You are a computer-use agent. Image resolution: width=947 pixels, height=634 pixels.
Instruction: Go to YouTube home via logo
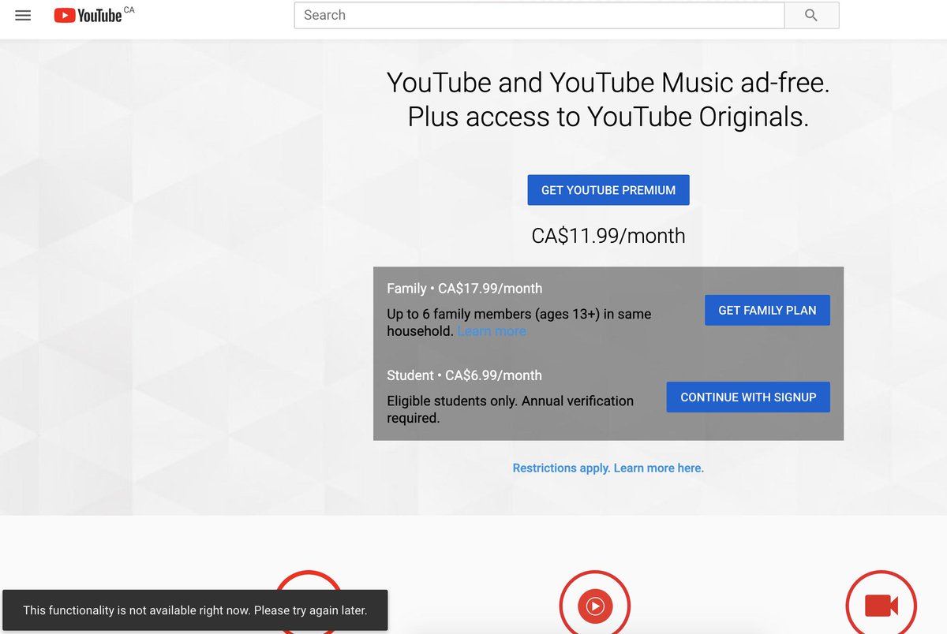pyautogui.click(x=88, y=15)
